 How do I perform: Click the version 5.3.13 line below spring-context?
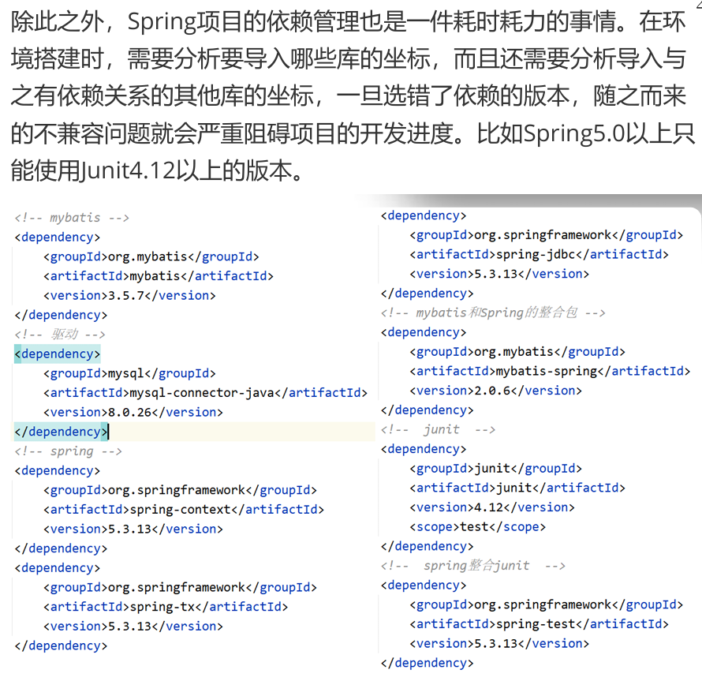coord(133,529)
